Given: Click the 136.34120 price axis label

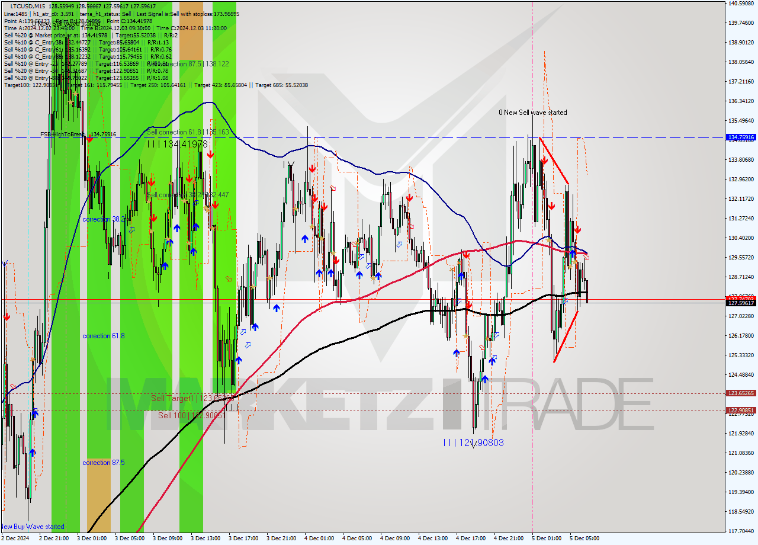Looking at the screenshot, I should coord(741,101).
